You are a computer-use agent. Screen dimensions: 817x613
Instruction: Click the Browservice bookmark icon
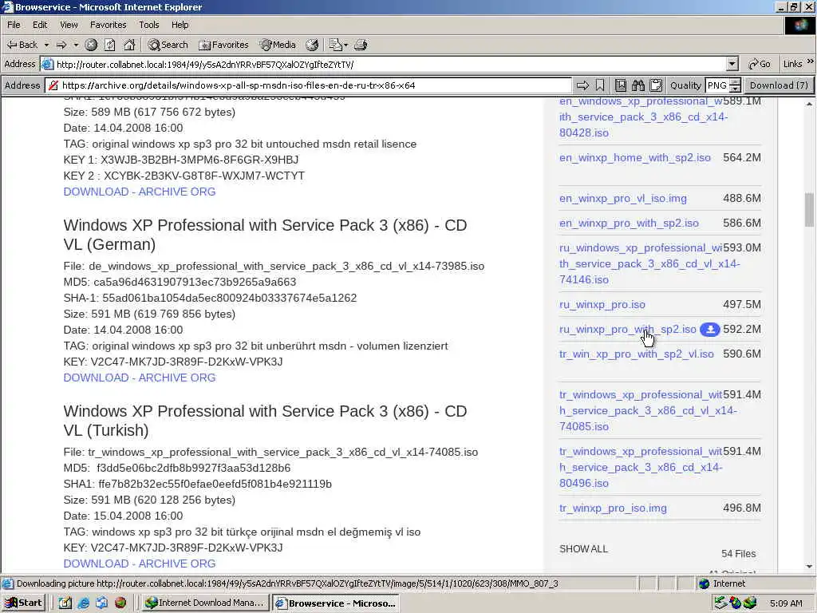click(x=600, y=85)
